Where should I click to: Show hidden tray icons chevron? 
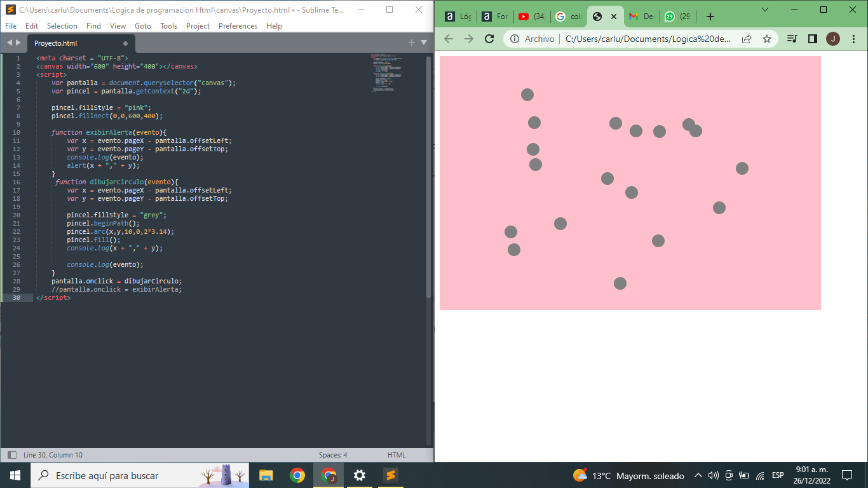[x=698, y=475]
